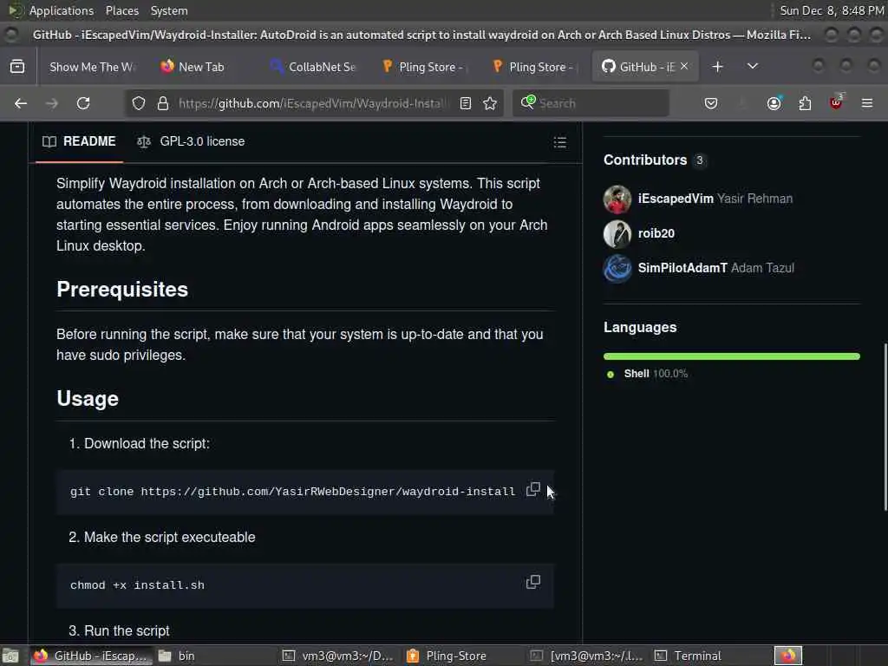Show desktop via taskbar corner icon
Viewport: 888px width, 666px height.
point(10,656)
